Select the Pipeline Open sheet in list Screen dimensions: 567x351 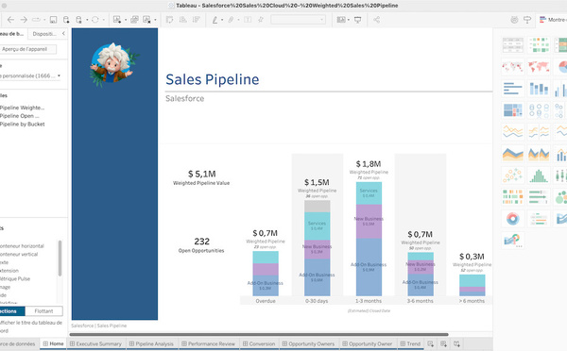tap(20, 116)
